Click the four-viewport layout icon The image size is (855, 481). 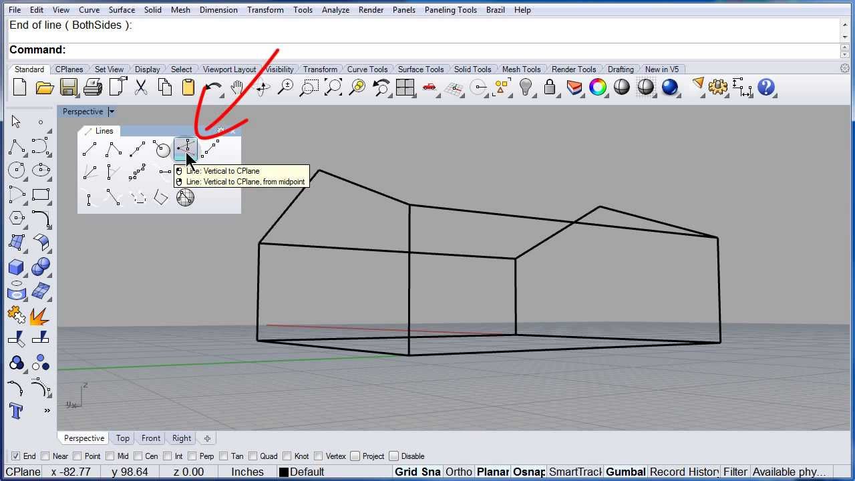pos(405,88)
